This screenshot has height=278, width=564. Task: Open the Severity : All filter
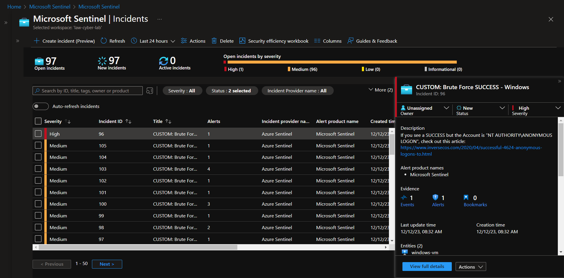point(182,91)
